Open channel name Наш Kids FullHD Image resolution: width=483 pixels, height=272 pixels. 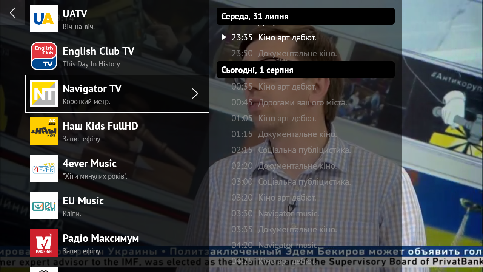pyautogui.click(x=100, y=126)
